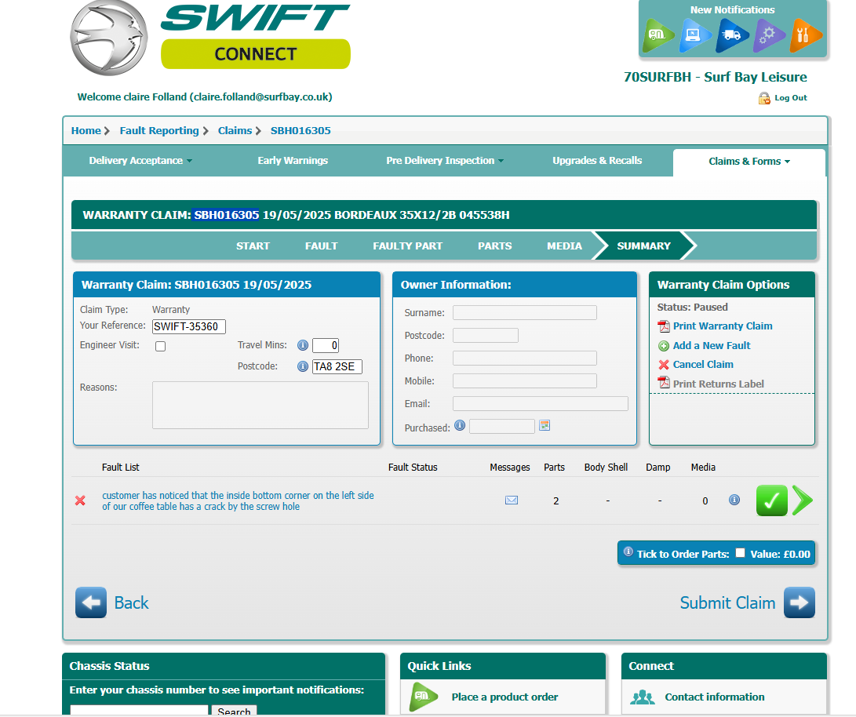The width and height of the screenshot is (856, 717).
Task: Click the blue Submit Claim arrow icon
Action: 800,602
